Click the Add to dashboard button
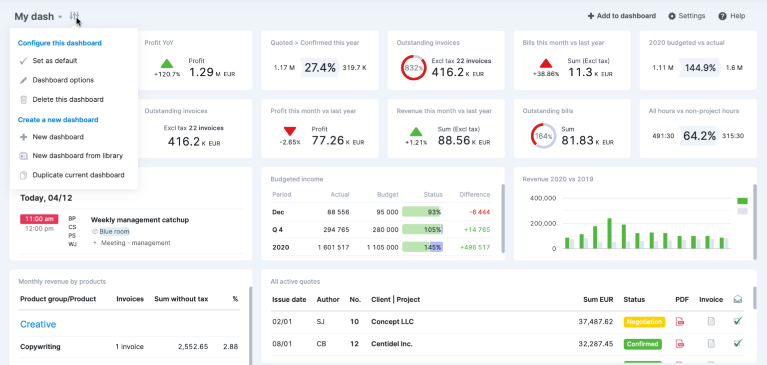This screenshot has height=365, width=767. [622, 15]
